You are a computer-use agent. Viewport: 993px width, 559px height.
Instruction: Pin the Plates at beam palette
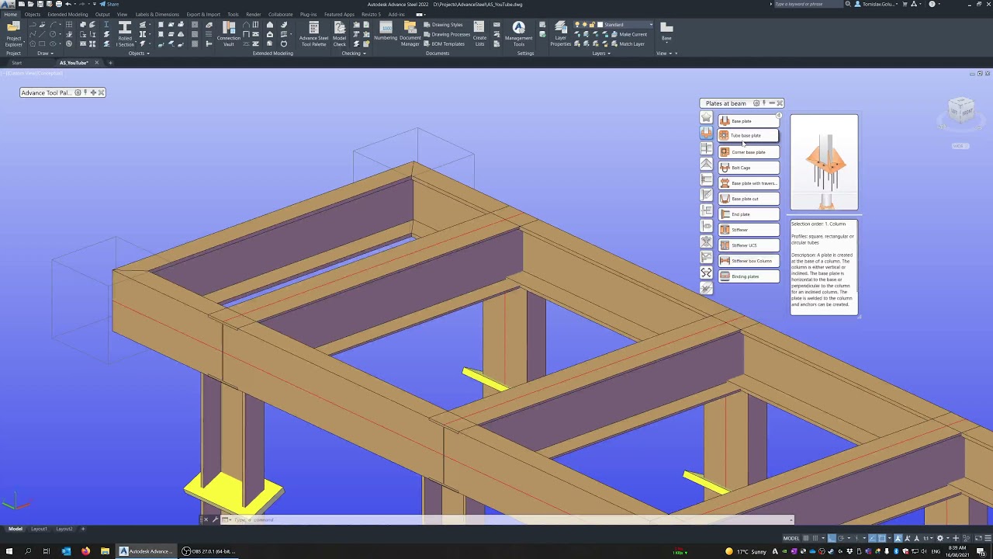[764, 103]
